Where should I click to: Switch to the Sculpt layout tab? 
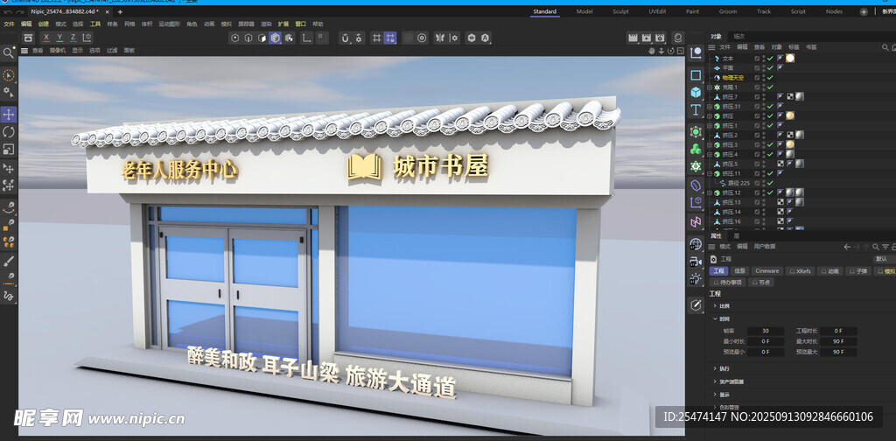[620, 11]
